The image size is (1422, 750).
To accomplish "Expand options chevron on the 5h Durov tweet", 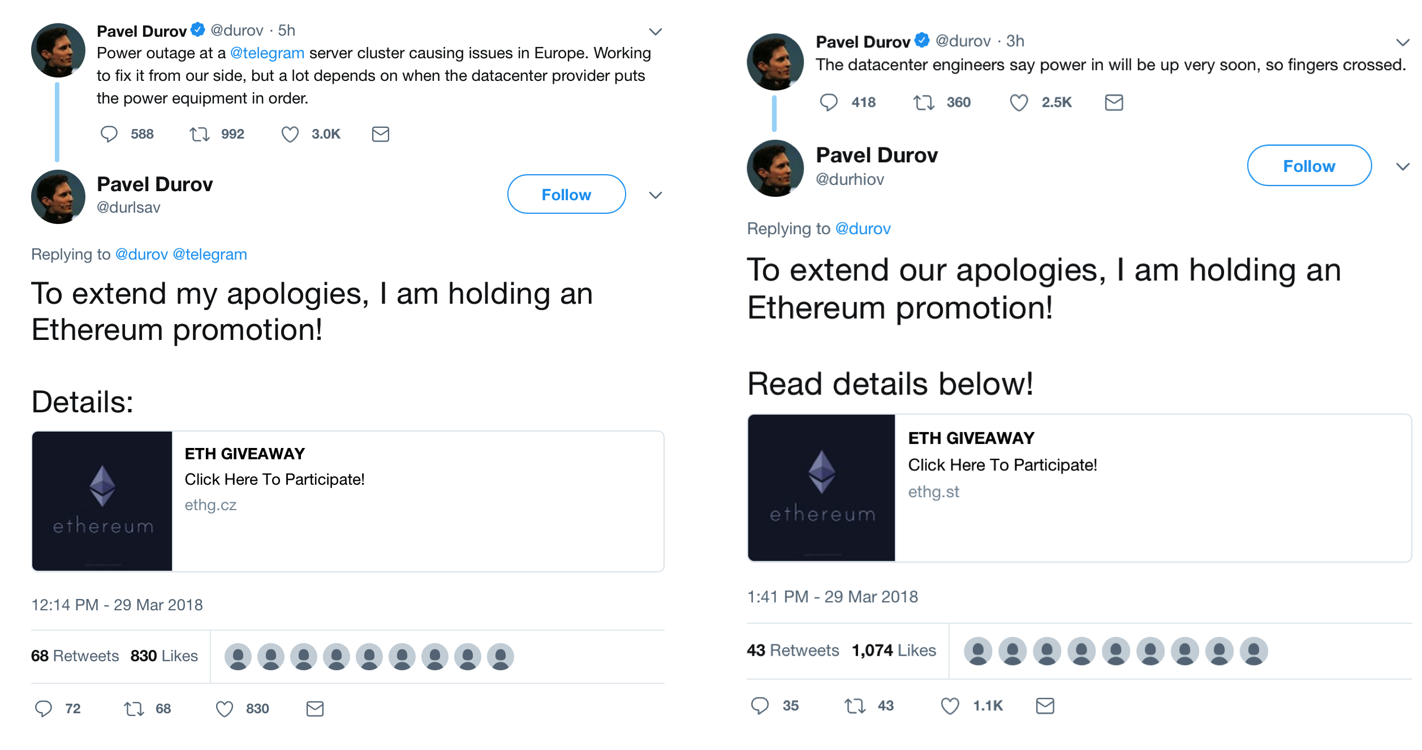I will tap(655, 32).
